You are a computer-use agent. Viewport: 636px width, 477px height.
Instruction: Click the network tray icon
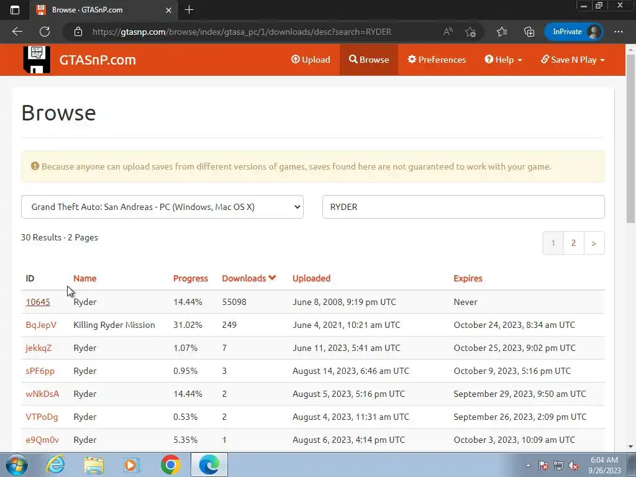[x=558, y=466]
